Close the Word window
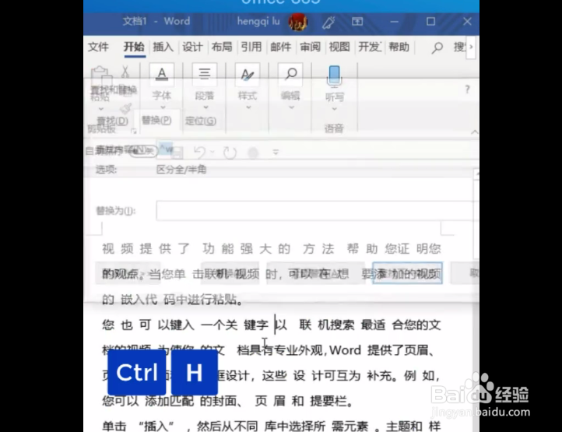The height and width of the screenshot is (432, 562). coord(467,22)
